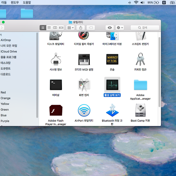This screenshot has height=176, width=176.
Task: Switch to list view mode
Action: [x=49, y=28]
